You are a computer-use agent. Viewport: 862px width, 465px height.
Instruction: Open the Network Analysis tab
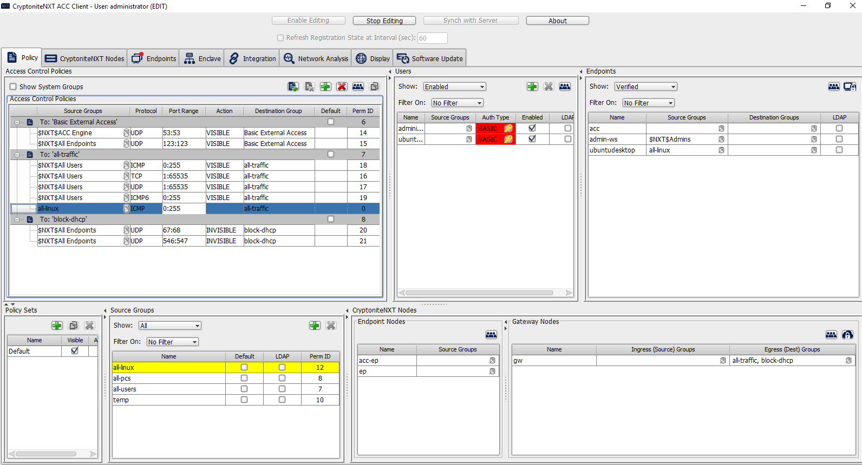(316, 58)
